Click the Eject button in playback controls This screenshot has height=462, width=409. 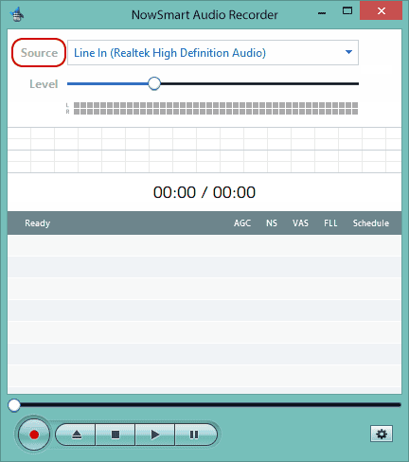click(x=76, y=435)
